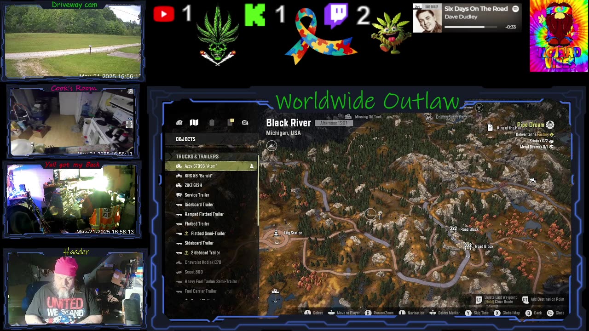Click the green leaf skull emblem

[x=218, y=36]
